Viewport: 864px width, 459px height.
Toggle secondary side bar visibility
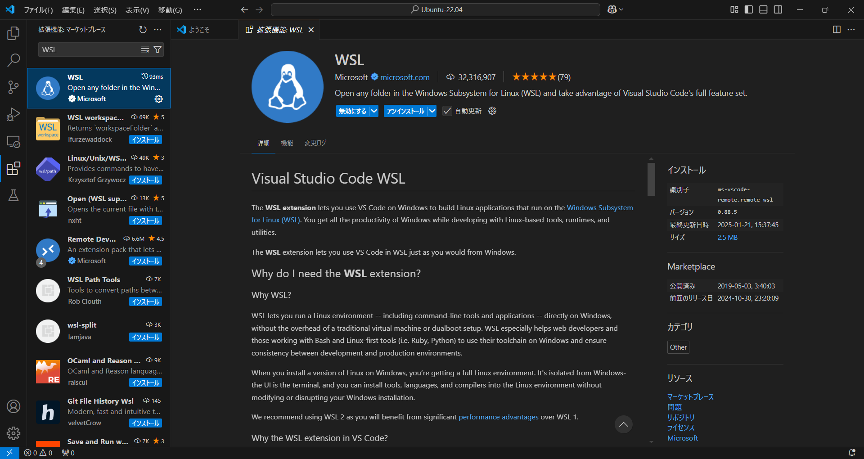click(x=778, y=9)
